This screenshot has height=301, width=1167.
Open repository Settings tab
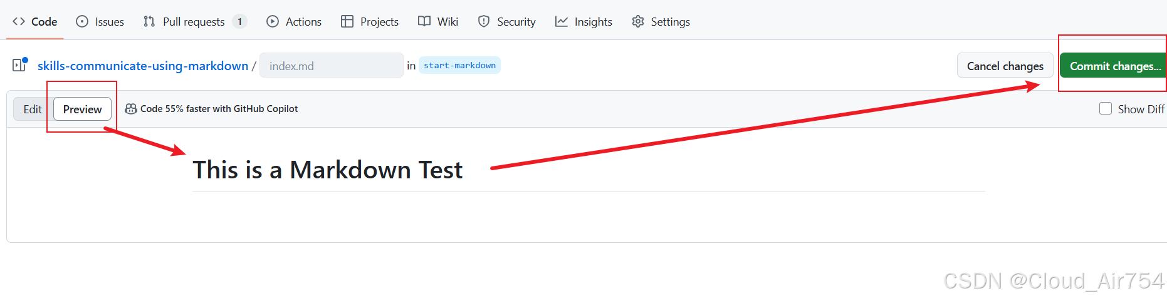click(661, 21)
